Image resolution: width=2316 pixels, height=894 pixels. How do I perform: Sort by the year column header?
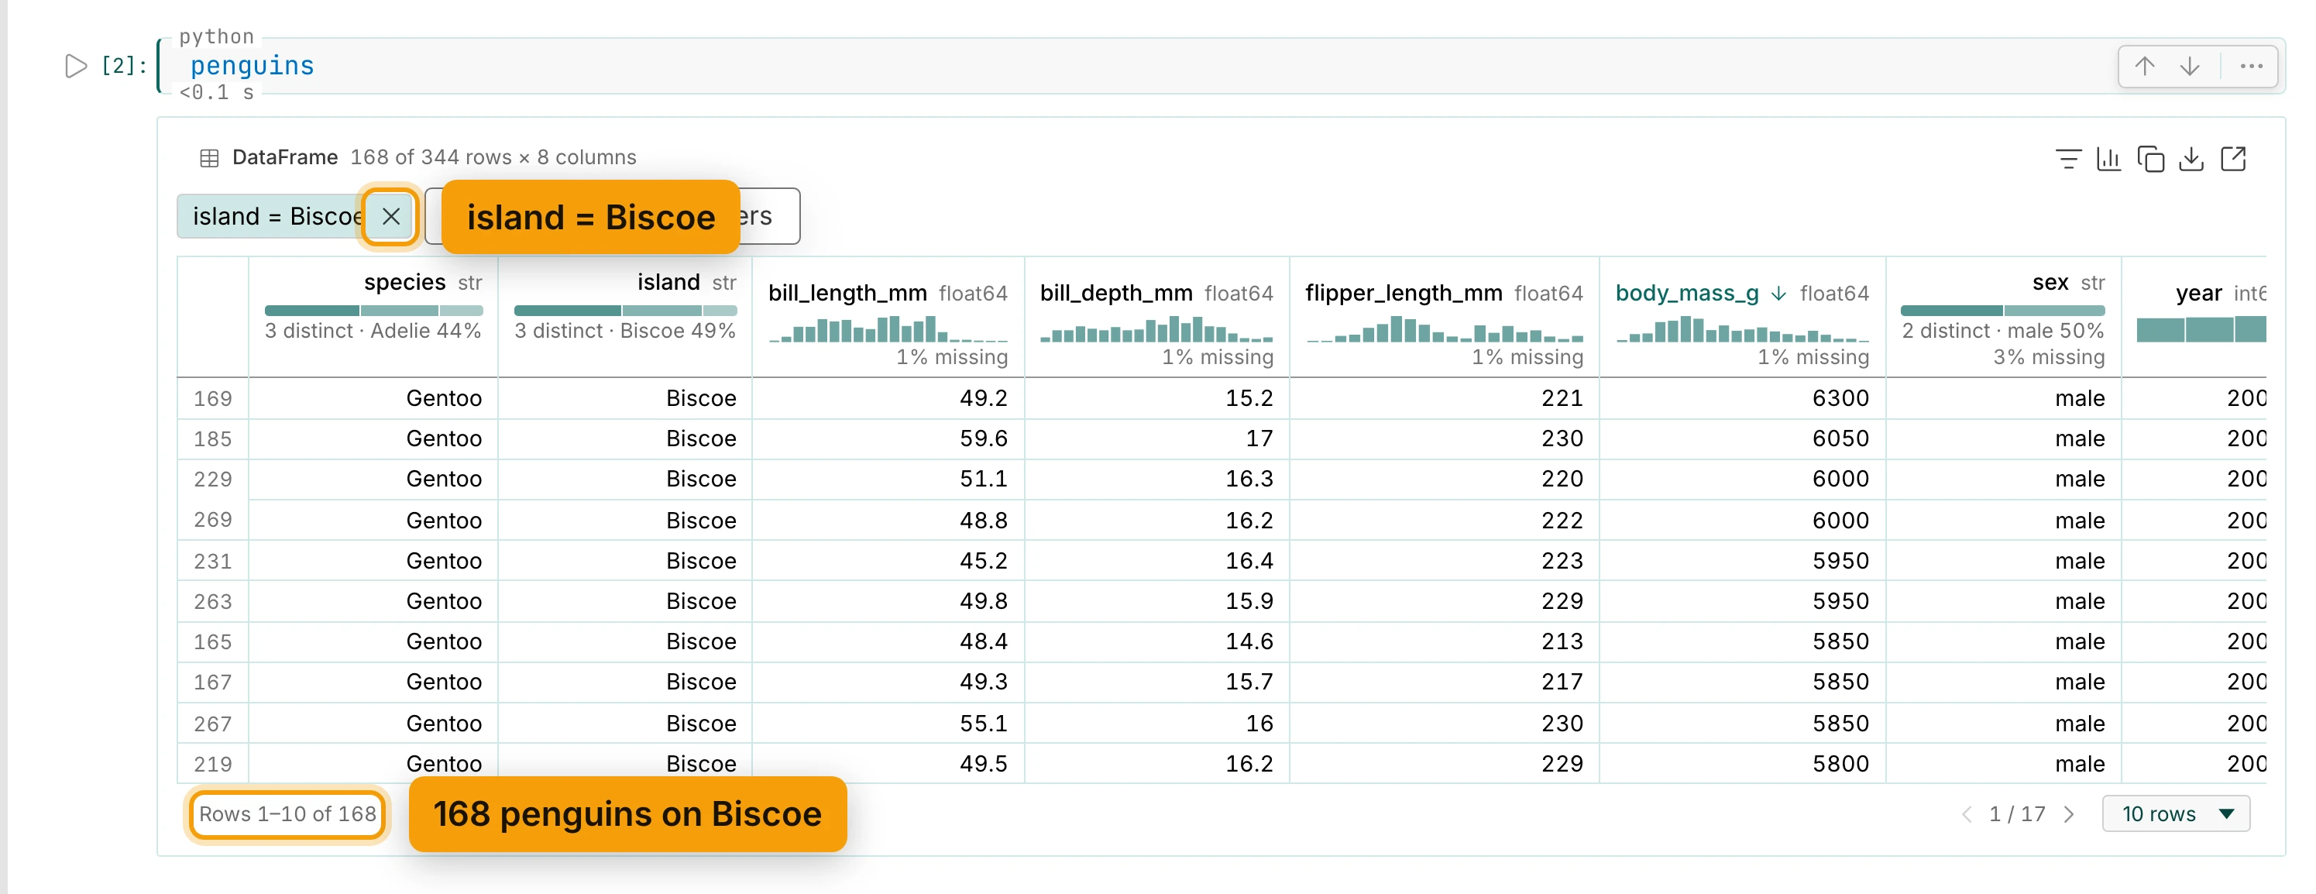2199,293
